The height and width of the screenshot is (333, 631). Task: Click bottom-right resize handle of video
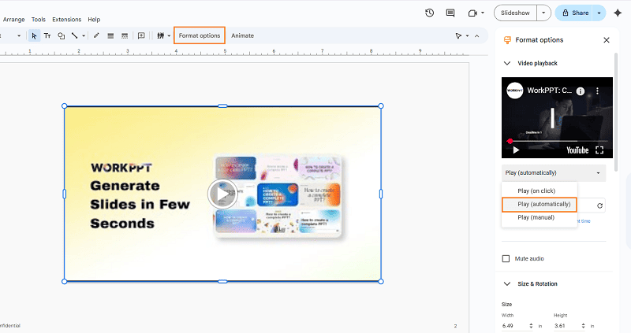[x=381, y=281]
